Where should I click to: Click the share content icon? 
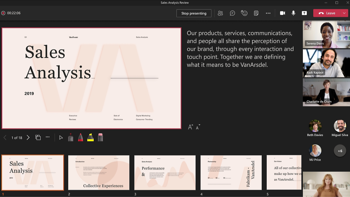tap(304, 13)
